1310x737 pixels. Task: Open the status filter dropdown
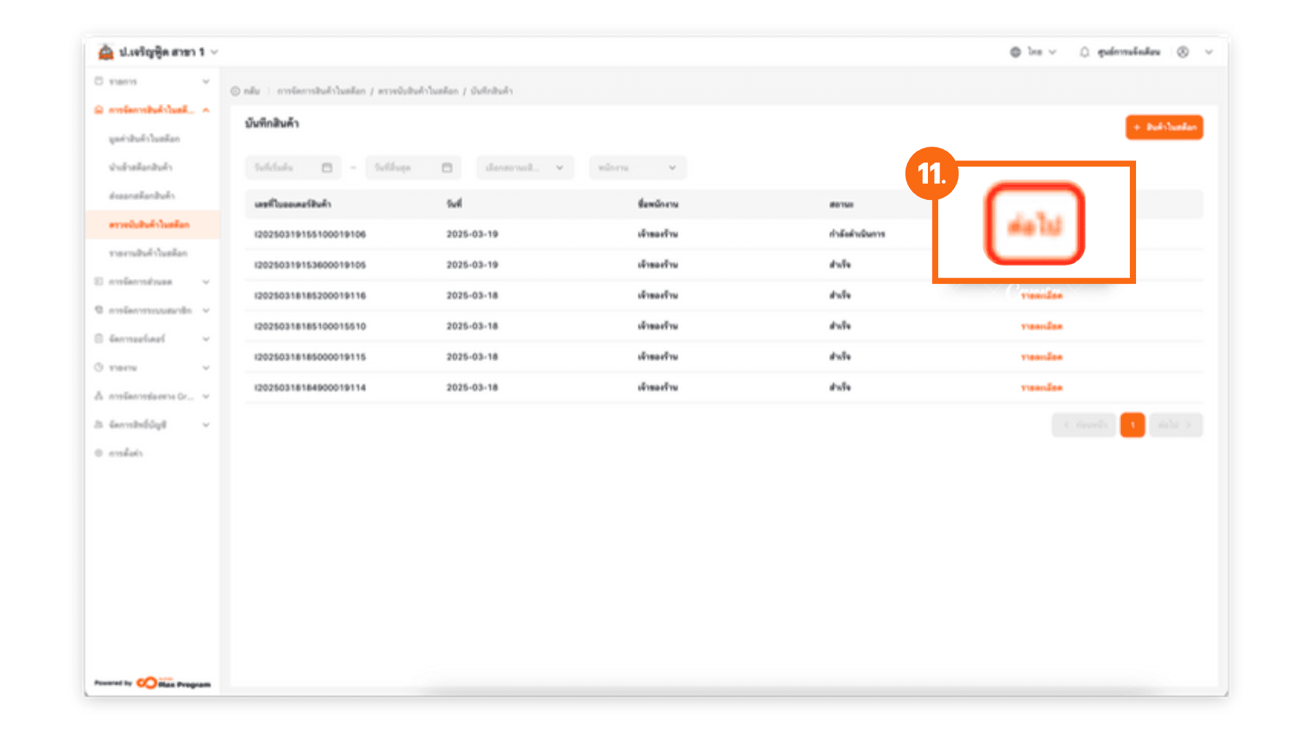[x=525, y=168]
